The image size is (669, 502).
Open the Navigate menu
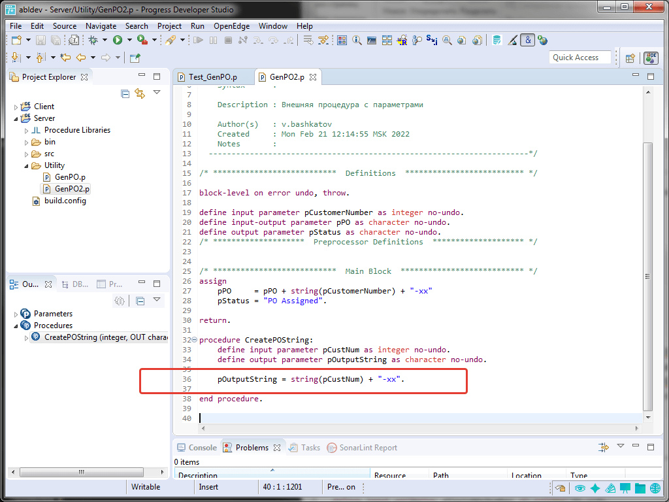tap(101, 26)
